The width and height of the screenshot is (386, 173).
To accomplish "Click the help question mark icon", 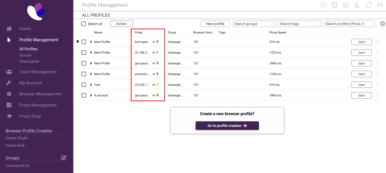I will (346, 5).
